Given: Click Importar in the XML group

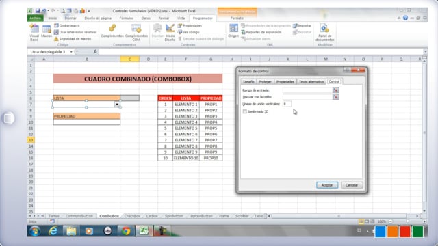Looking at the screenshot, I should pos(302,26).
